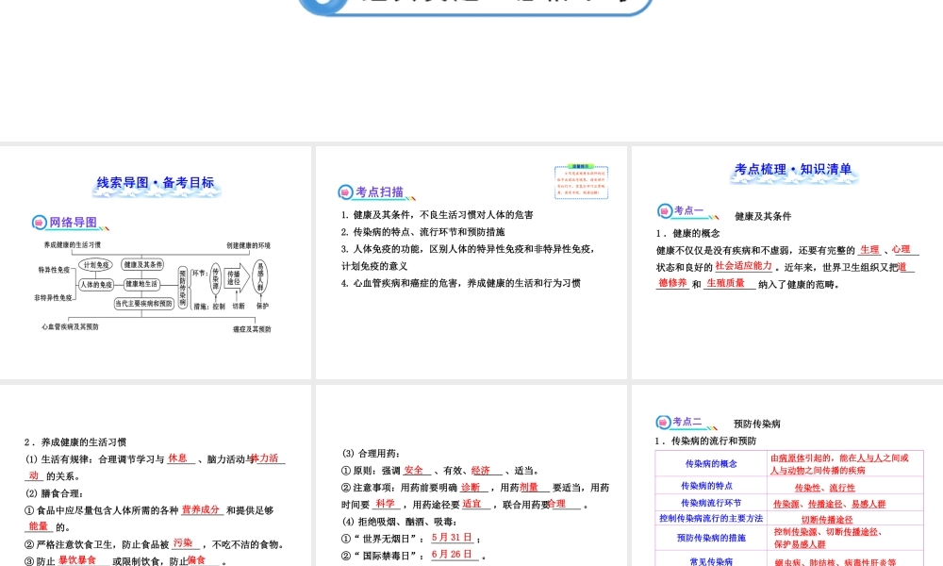Select the 健康及其条件 node in the mind map
Viewport: 943px width, 566px height.
tap(142, 265)
